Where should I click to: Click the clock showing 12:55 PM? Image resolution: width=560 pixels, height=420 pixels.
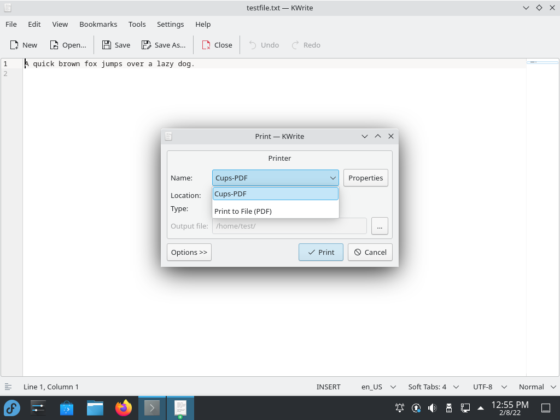pyautogui.click(x=510, y=408)
